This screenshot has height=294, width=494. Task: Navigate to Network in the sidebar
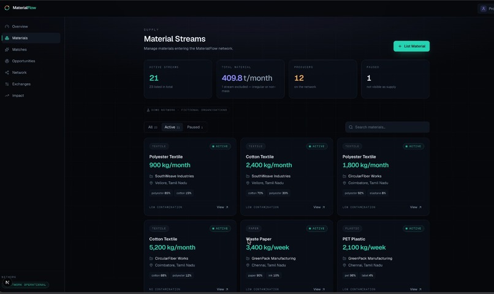click(x=31, y=73)
